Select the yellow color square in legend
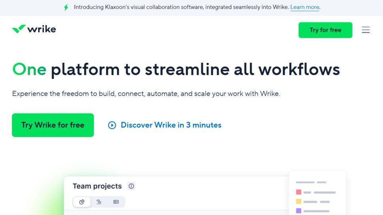This screenshot has width=383, height=215. point(299,201)
